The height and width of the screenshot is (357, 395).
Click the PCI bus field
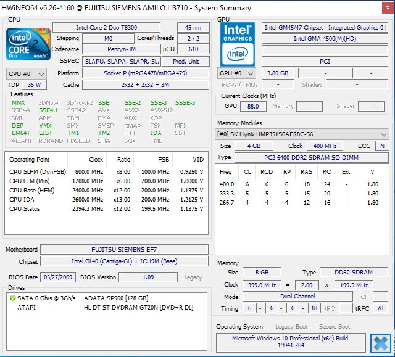pos(325,62)
